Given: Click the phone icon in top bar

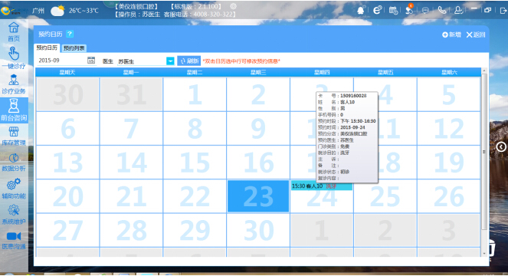Looking at the screenshot, I should coord(442,11).
